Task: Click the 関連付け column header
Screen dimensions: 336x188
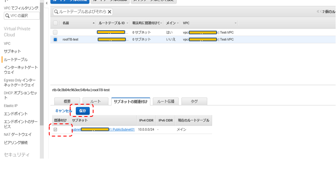Action: point(60,120)
